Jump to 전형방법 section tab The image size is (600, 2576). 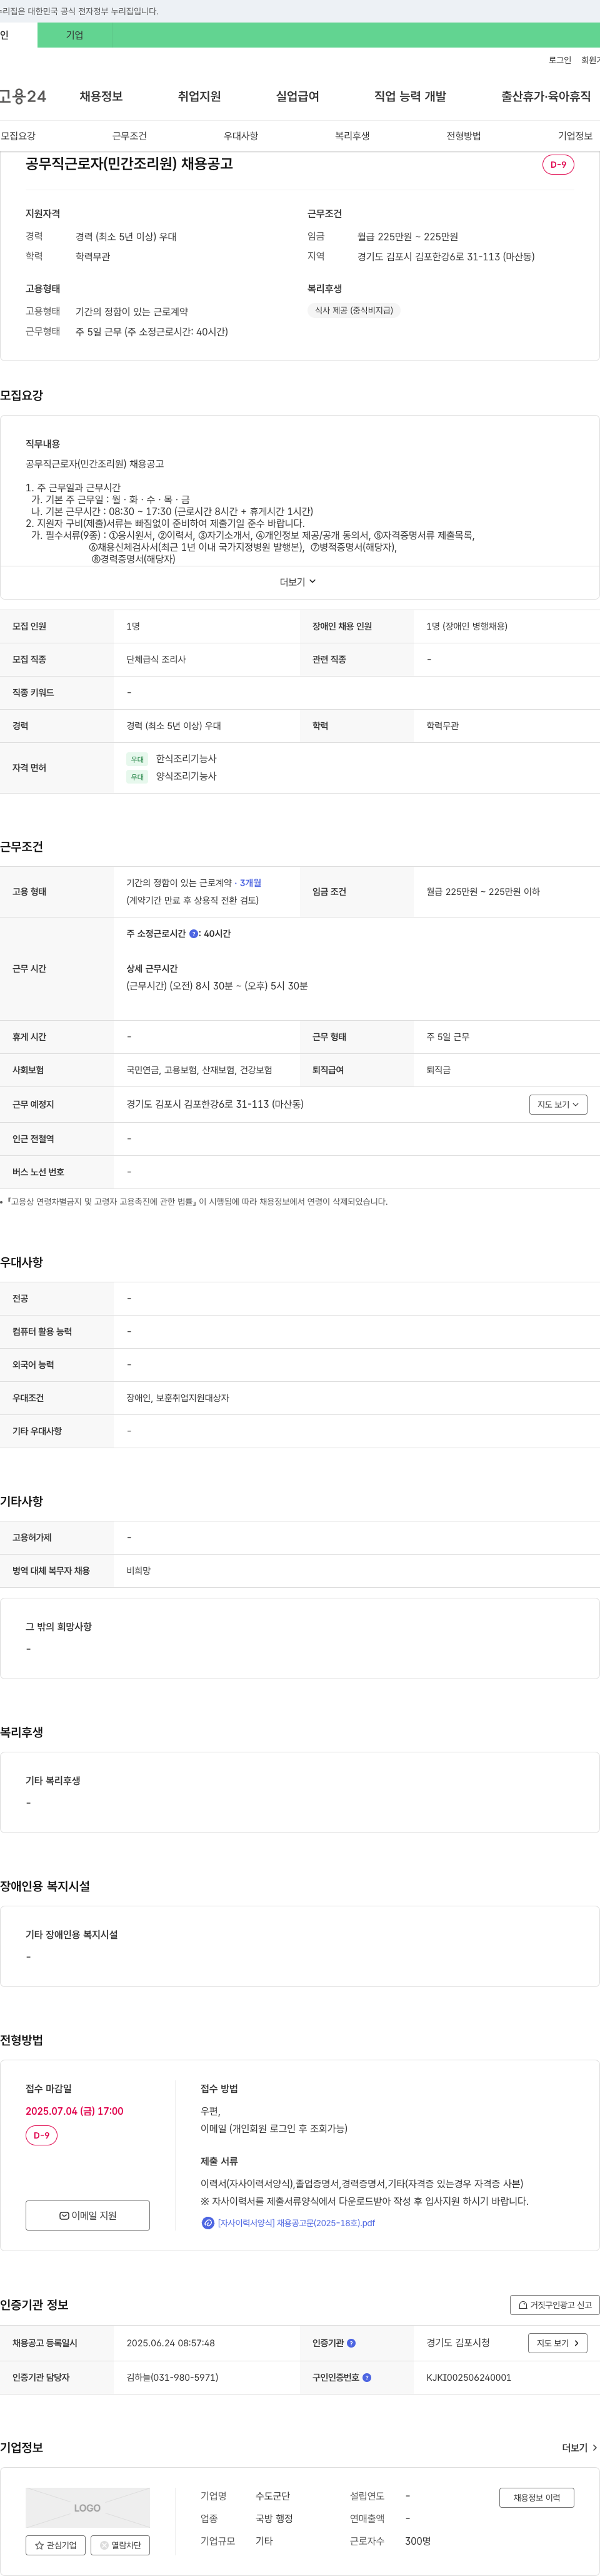click(463, 136)
